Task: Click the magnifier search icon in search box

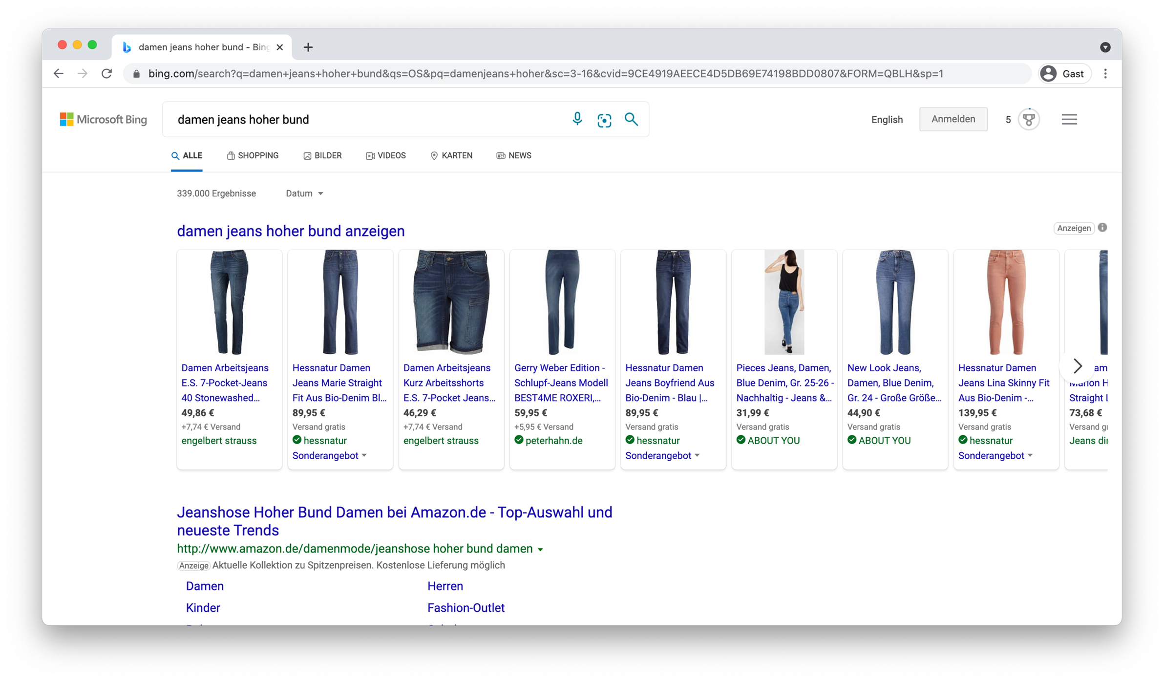Action: (x=631, y=119)
